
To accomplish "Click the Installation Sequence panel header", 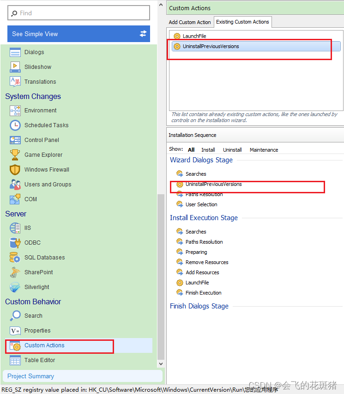I will (255, 135).
